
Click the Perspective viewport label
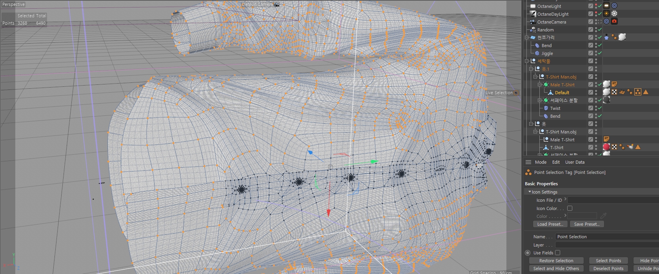coord(14,4)
